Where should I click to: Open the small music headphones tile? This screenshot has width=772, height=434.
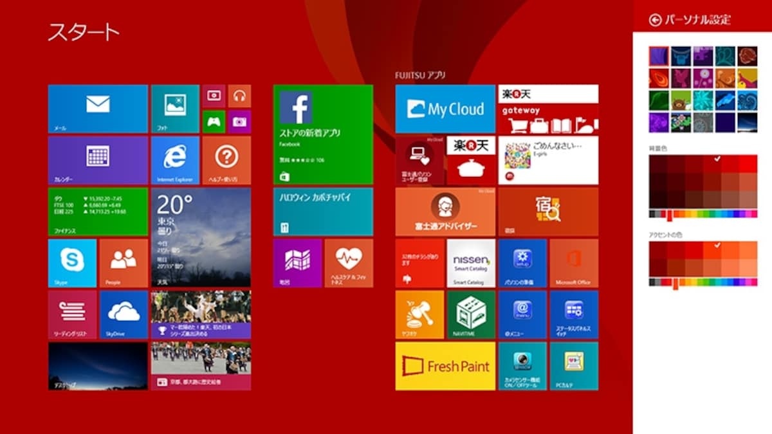[x=239, y=96]
